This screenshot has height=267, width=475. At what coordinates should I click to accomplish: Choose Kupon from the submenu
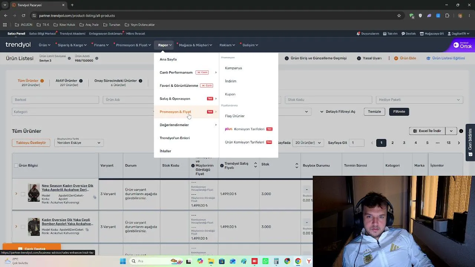230,94
